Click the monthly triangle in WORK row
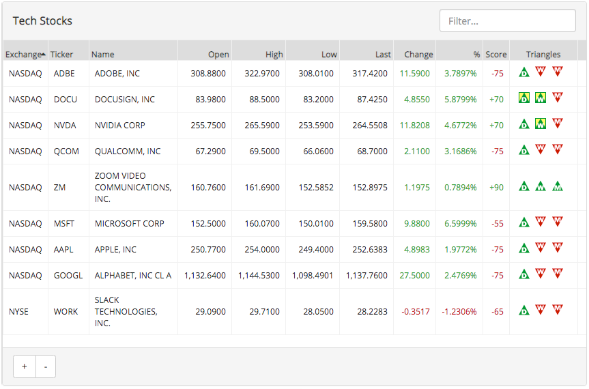Image resolution: width=589 pixels, height=389 pixels. (x=558, y=309)
